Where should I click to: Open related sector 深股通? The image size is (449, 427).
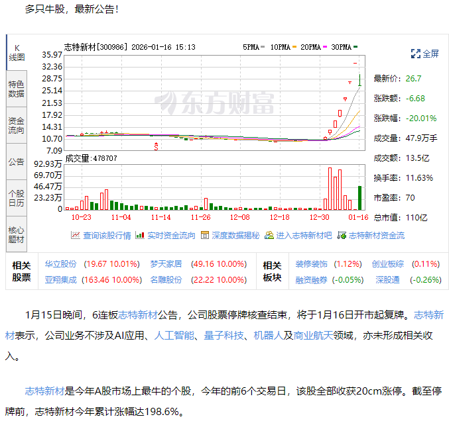pyautogui.click(x=388, y=280)
